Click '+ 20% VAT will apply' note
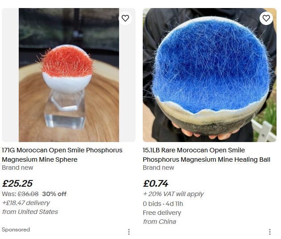Viewport: 281px width, 239px height. coord(174,194)
